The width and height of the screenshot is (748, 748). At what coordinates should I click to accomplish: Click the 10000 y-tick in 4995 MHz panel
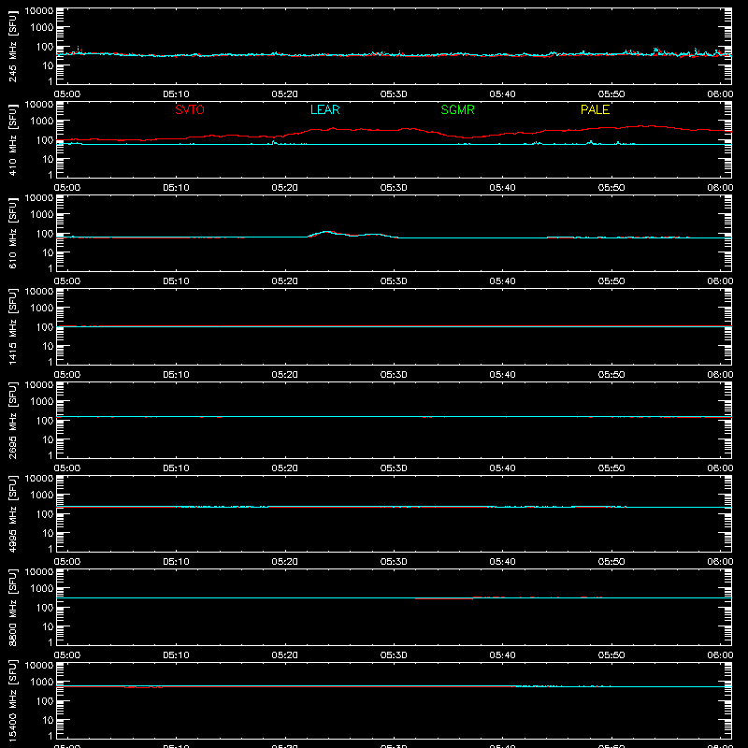pyautogui.click(x=39, y=479)
